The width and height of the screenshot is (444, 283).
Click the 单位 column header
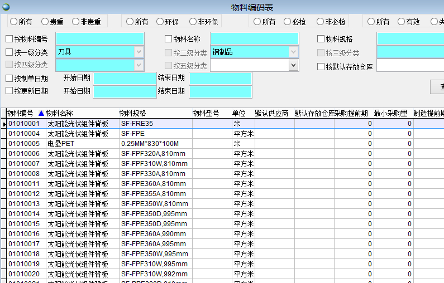pos(238,113)
